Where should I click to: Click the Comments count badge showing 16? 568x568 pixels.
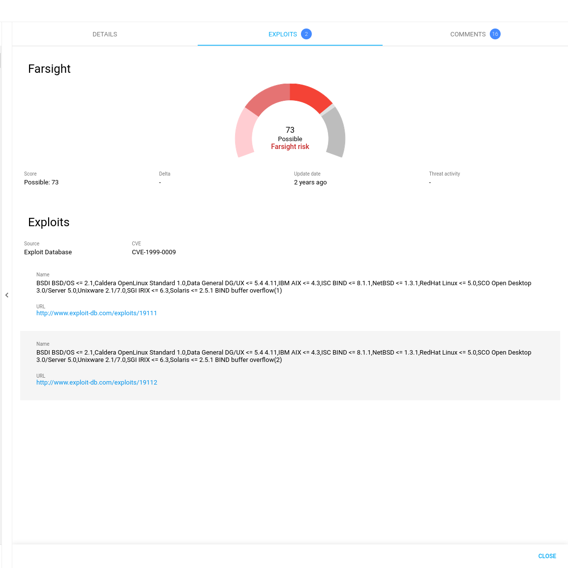pyautogui.click(x=495, y=34)
